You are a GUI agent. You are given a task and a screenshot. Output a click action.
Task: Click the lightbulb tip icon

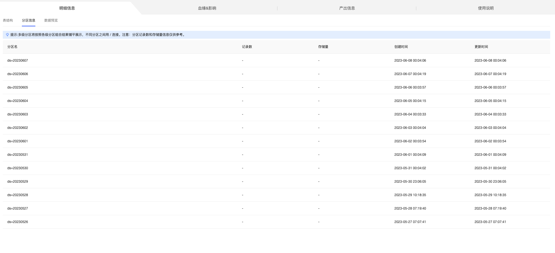(7, 35)
